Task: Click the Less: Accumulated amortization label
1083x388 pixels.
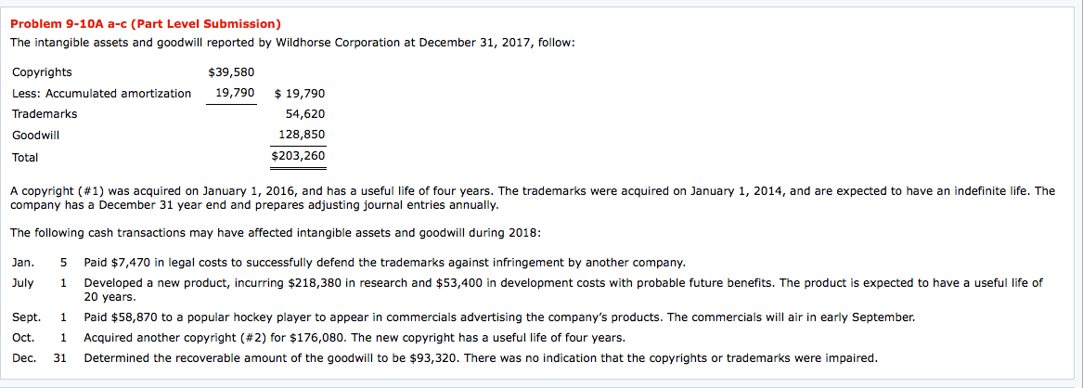Action: tap(101, 93)
